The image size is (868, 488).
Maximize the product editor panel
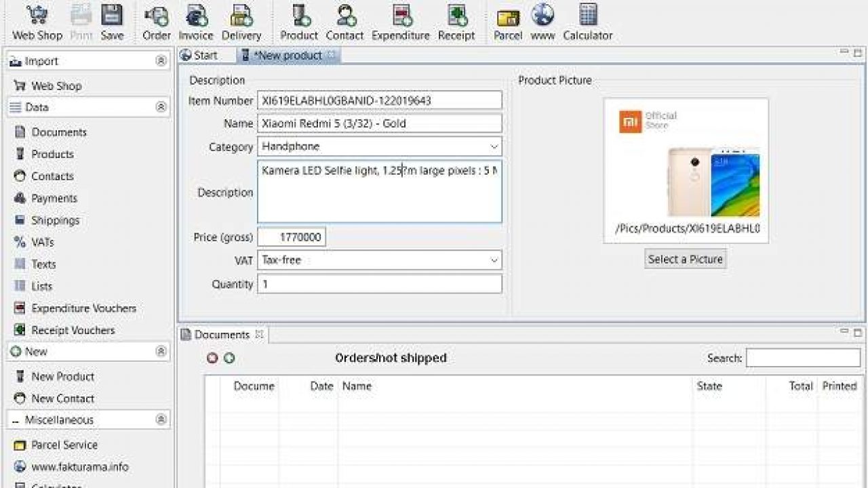pos(858,52)
